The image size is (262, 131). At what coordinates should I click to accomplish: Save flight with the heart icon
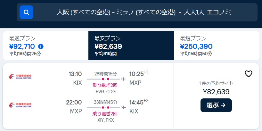coord(249,74)
